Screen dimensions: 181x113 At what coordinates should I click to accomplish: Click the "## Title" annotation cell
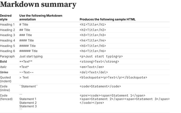25,30
